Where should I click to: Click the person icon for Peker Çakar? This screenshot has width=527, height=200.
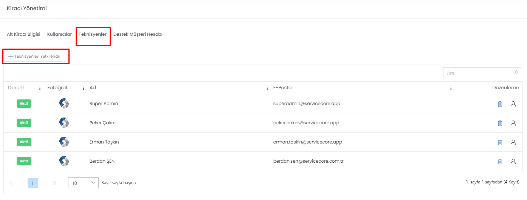click(x=513, y=123)
